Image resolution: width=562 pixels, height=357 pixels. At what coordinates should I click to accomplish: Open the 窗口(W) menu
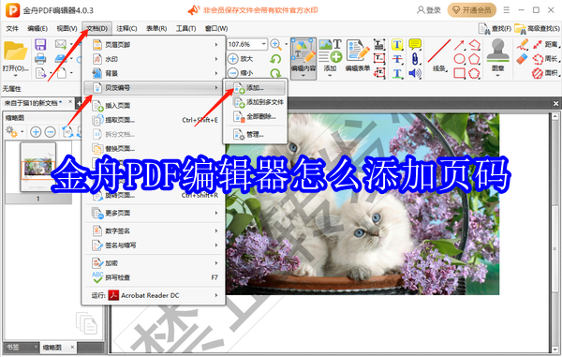[x=216, y=28]
